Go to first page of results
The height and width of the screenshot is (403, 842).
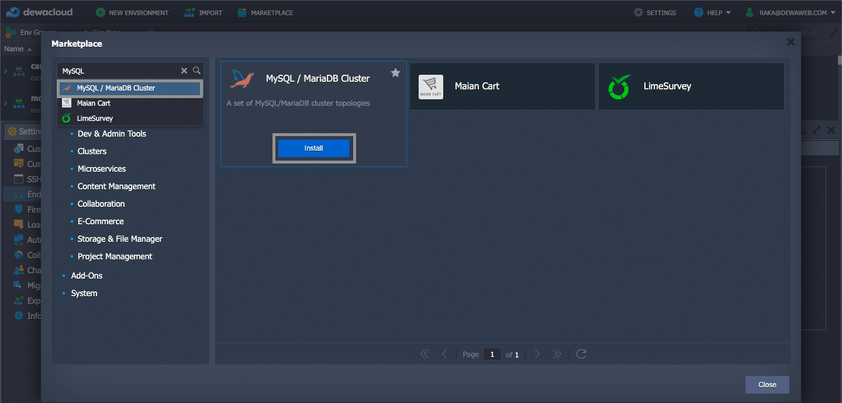425,354
